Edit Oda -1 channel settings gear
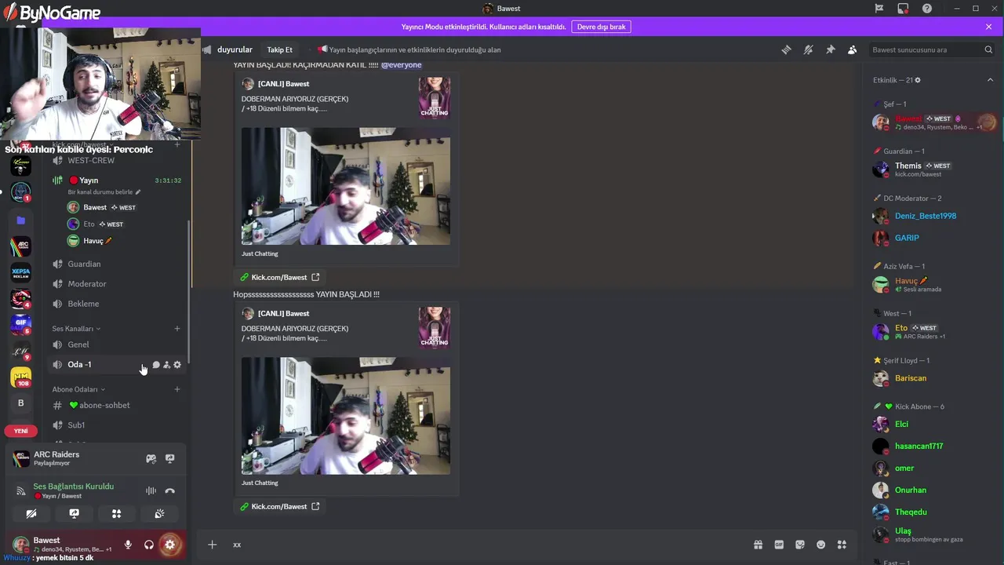Image resolution: width=1004 pixels, height=565 pixels. tap(177, 365)
